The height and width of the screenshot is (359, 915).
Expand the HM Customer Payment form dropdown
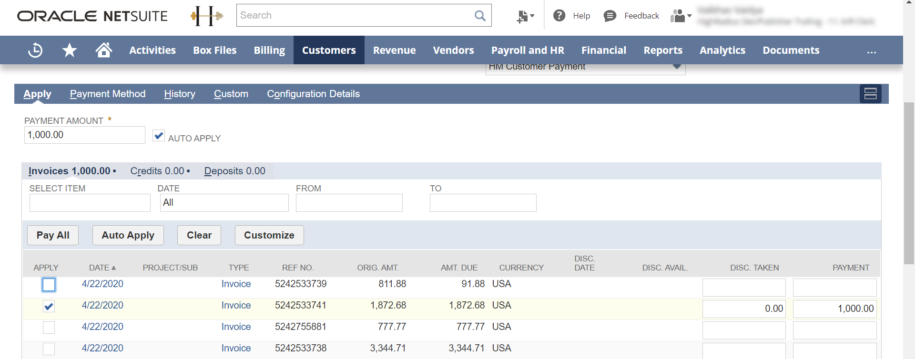coord(676,67)
